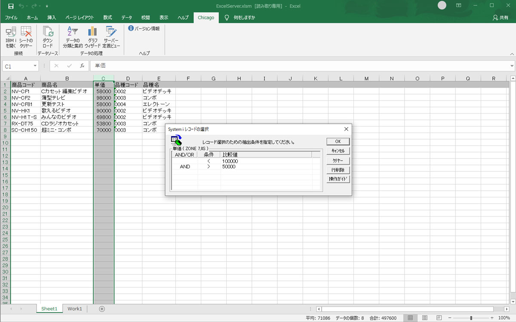Screen dimensions: 516x322
Task: Expand the formula bar
Action: coord(512,66)
